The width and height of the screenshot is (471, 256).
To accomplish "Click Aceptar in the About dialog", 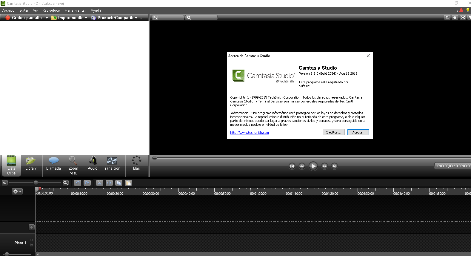I will (358, 132).
